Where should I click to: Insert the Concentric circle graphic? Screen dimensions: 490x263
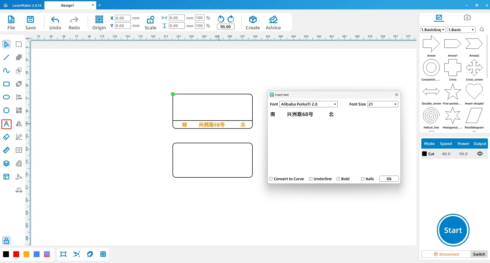[431, 70]
